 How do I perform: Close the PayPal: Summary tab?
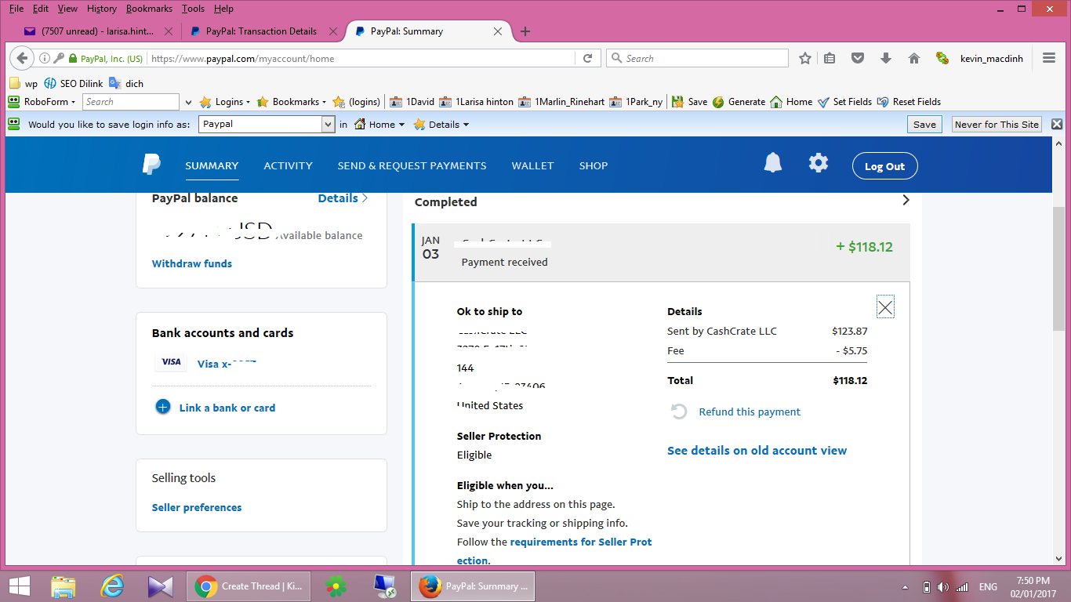point(498,31)
